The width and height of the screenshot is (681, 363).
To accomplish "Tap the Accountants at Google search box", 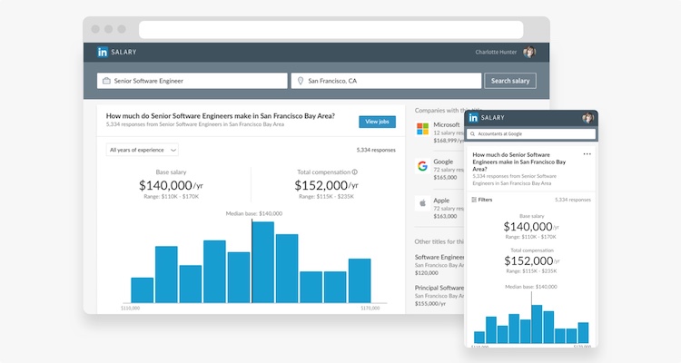I will [x=531, y=133].
